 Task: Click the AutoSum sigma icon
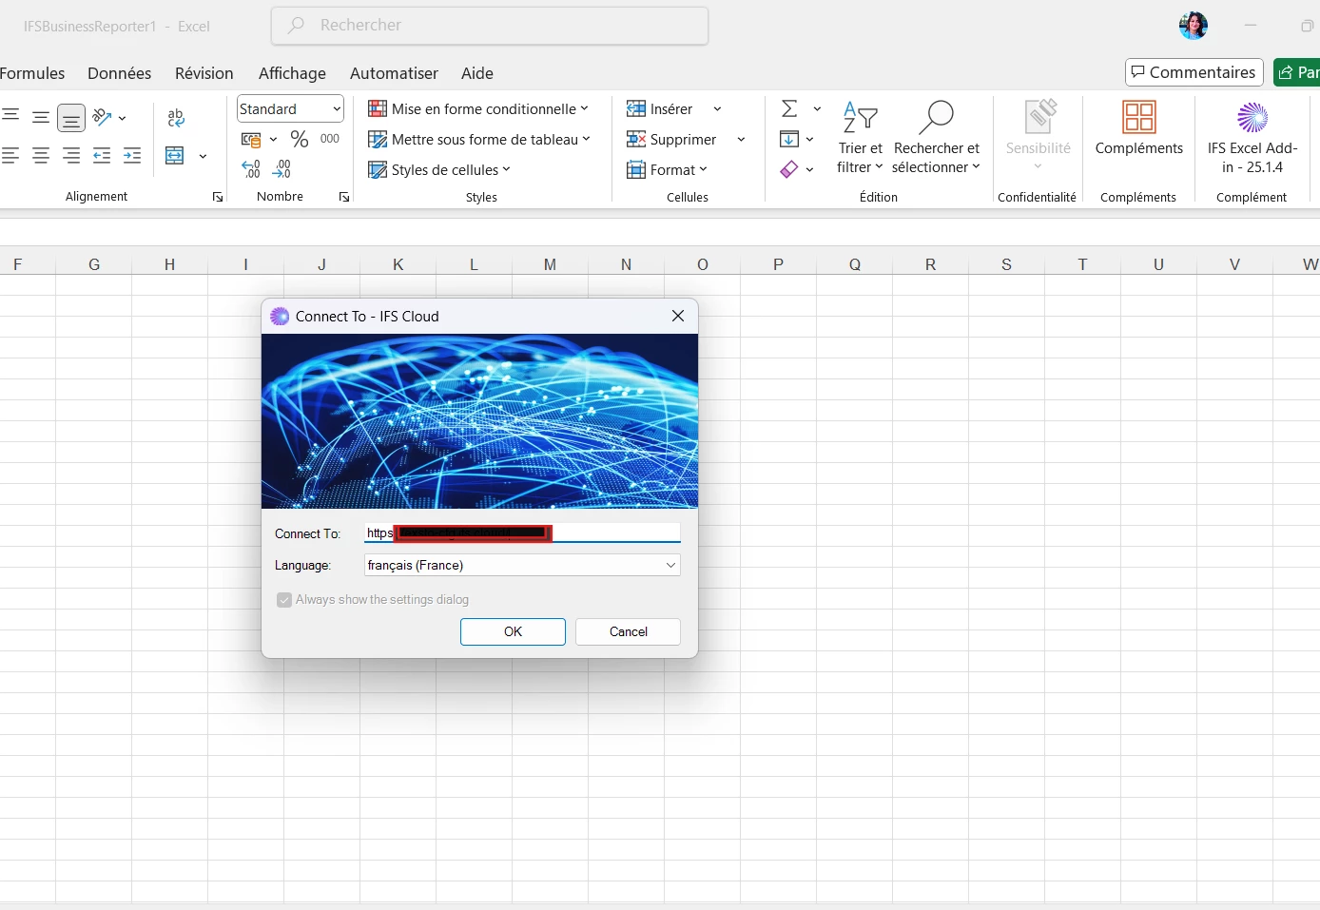point(789,109)
